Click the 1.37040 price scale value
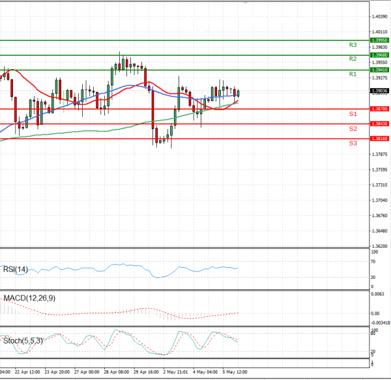 [x=379, y=200]
